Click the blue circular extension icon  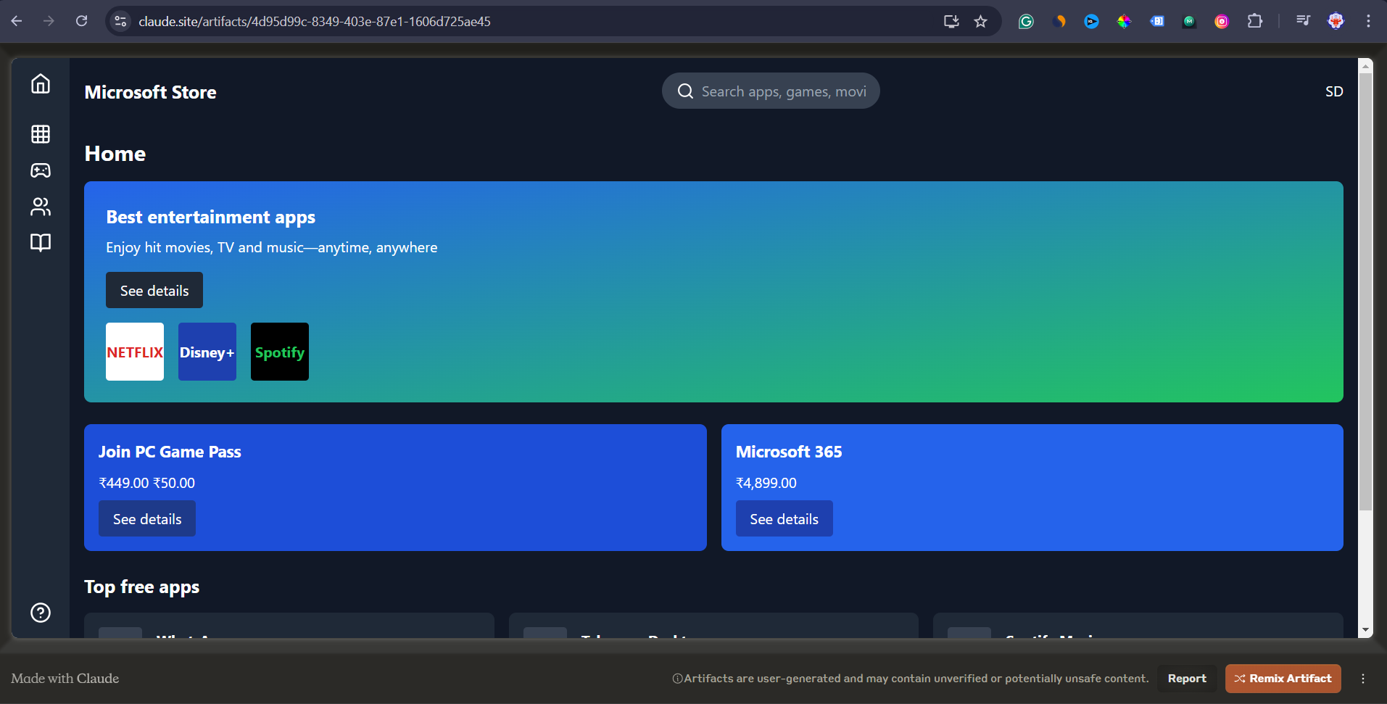(1091, 22)
